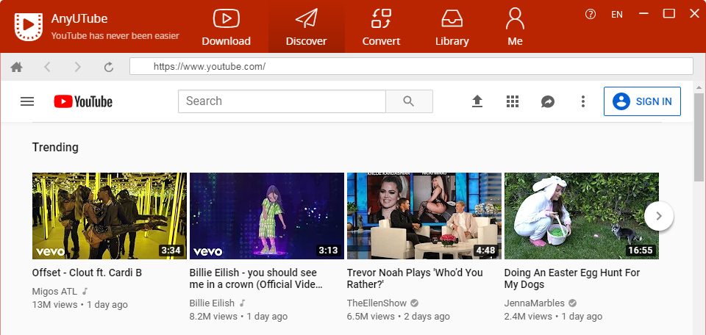The height and width of the screenshot is (335, 706).
Task: Click the scrollbar up arrow
Action: coord(699,87)
